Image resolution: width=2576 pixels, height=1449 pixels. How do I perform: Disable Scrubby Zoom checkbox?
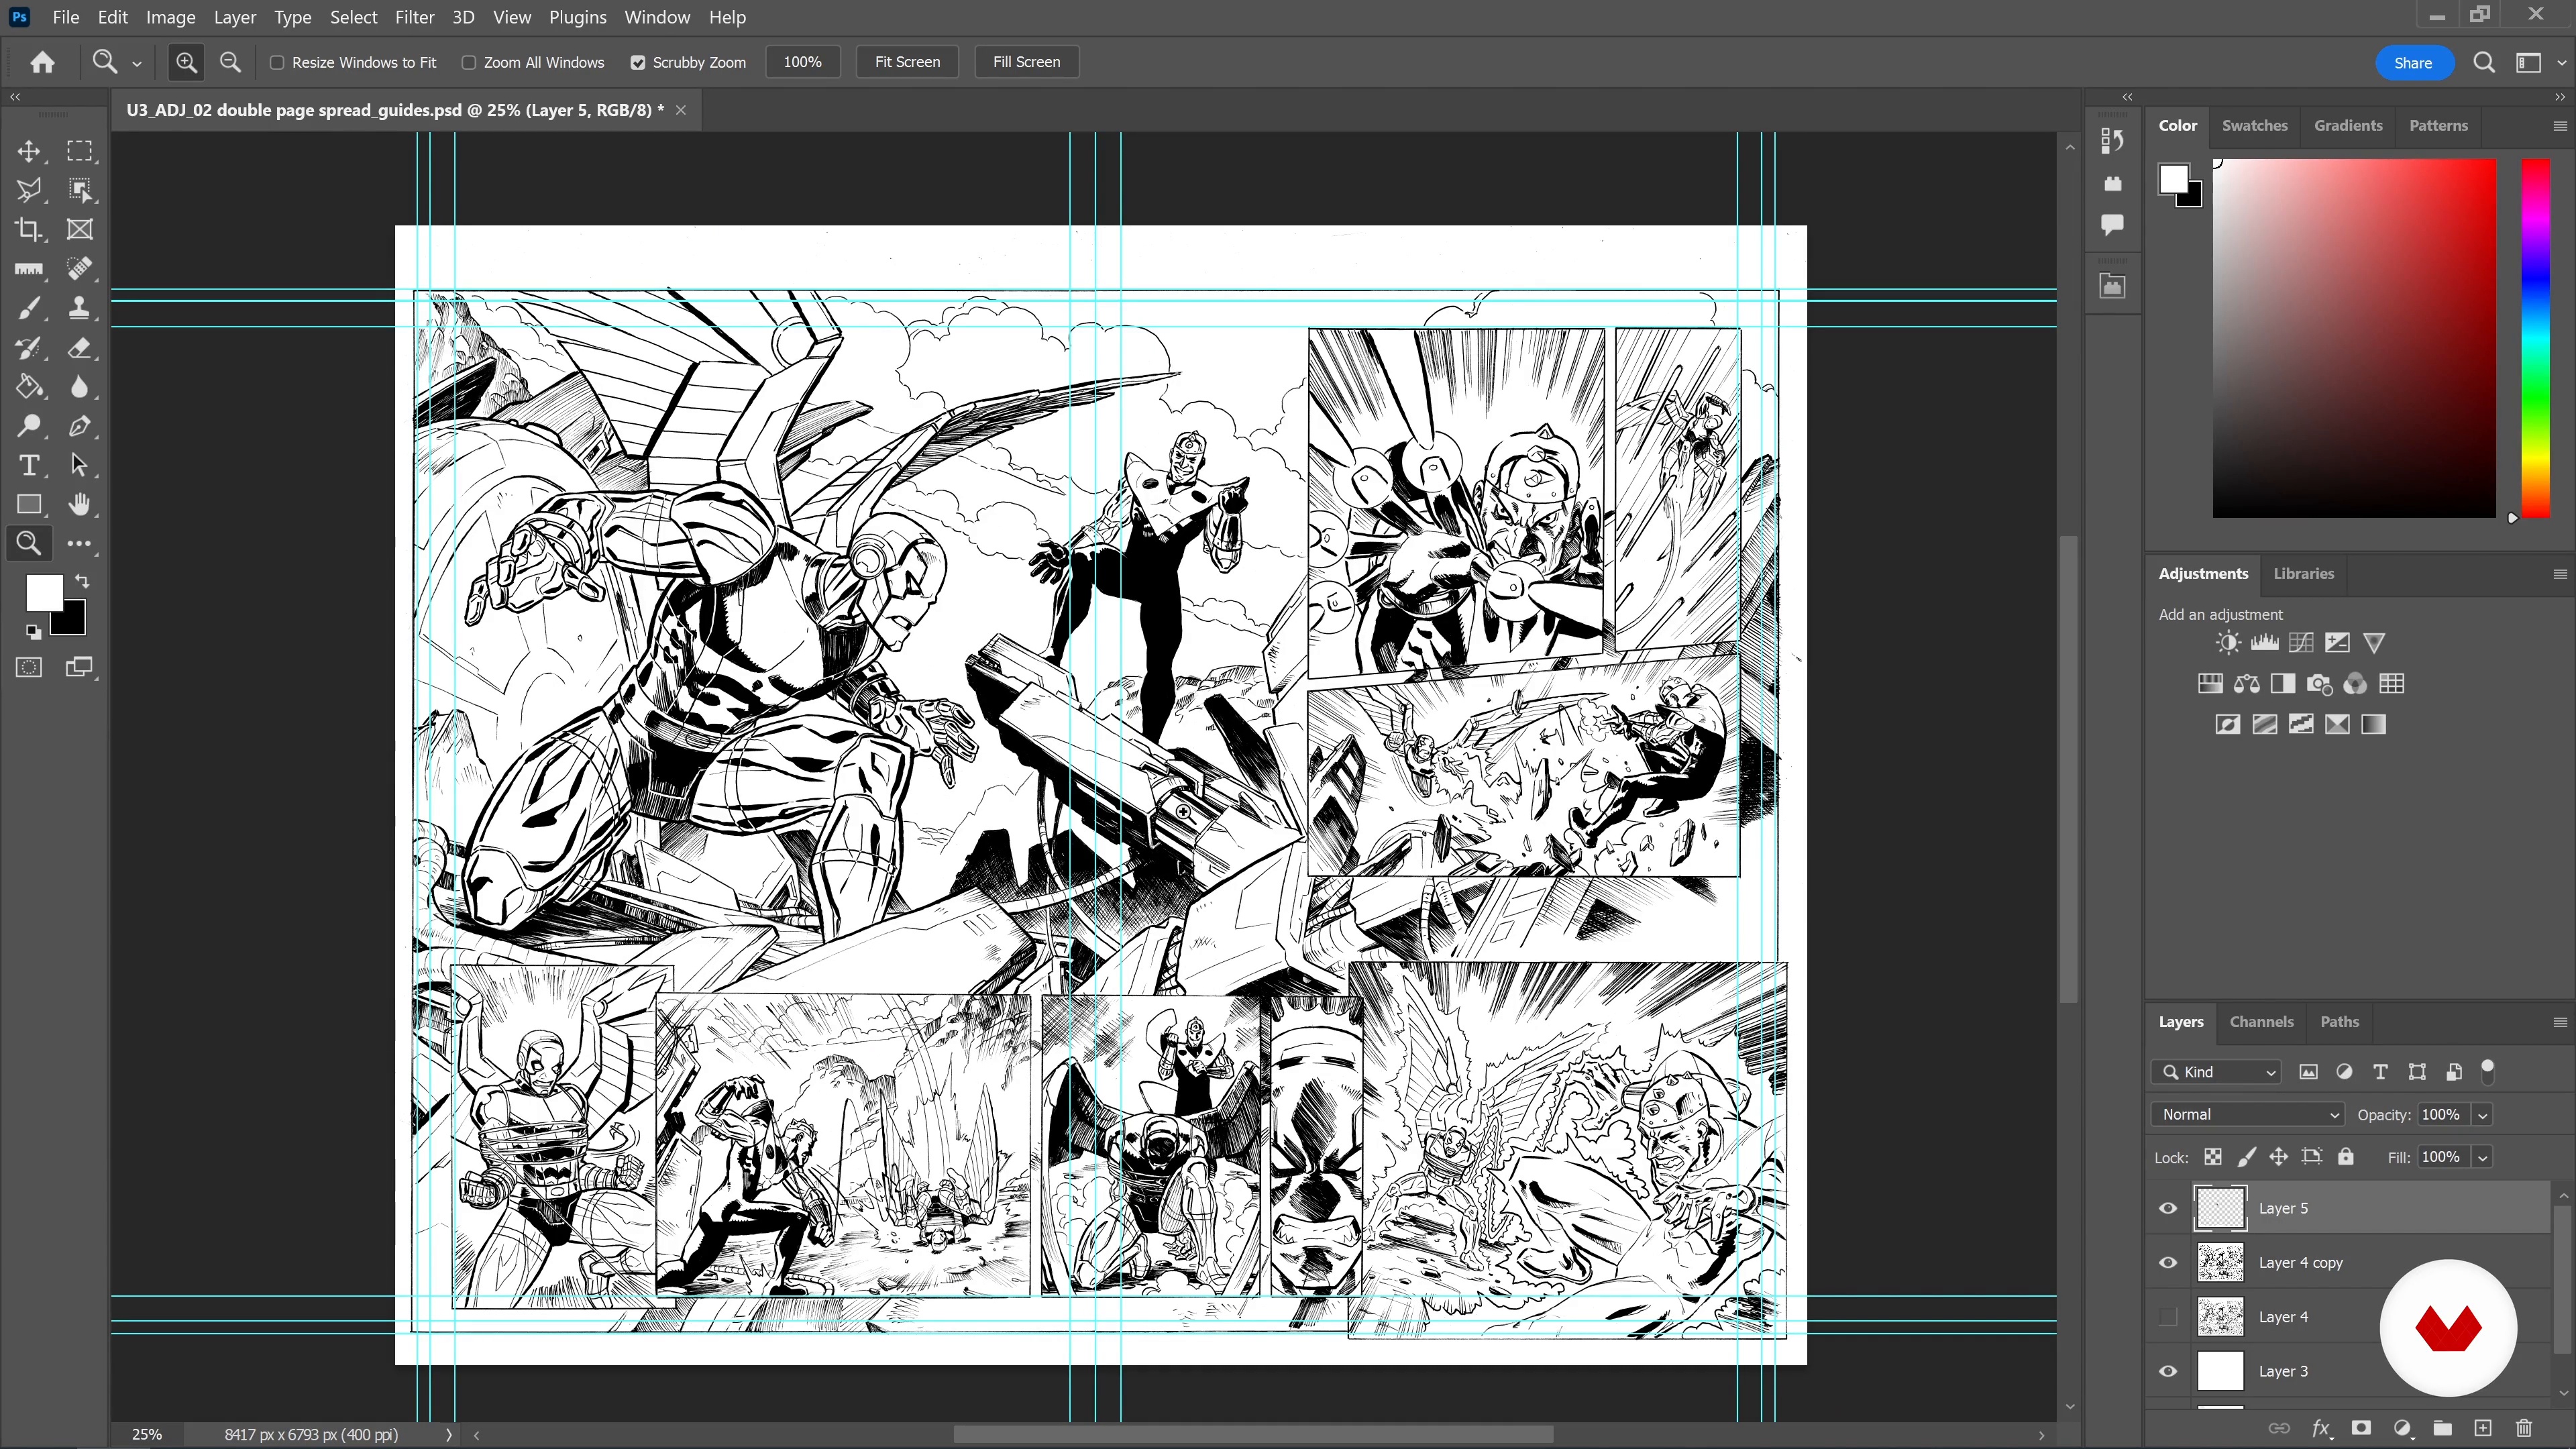[638, 62]
